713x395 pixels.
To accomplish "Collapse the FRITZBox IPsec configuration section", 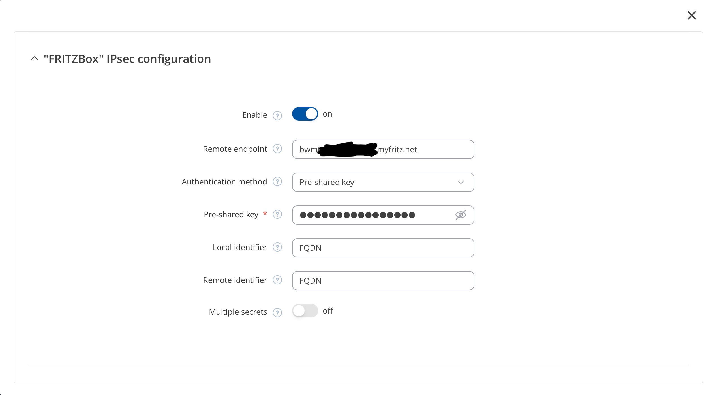I will (x=35, y=59).
